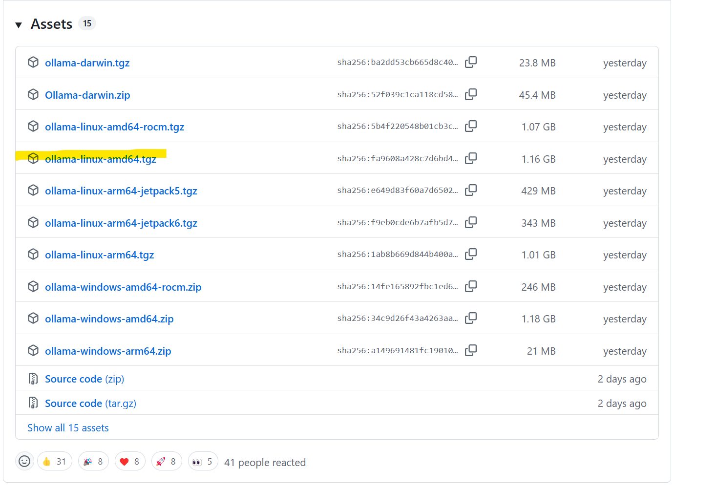
Task: Click the Assets heading
Action: (x=51, y=24)
